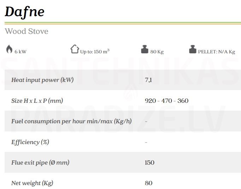Click the 150 flue pipe value
The height and width of the screenshot is (189, 241).
point(149,163)
